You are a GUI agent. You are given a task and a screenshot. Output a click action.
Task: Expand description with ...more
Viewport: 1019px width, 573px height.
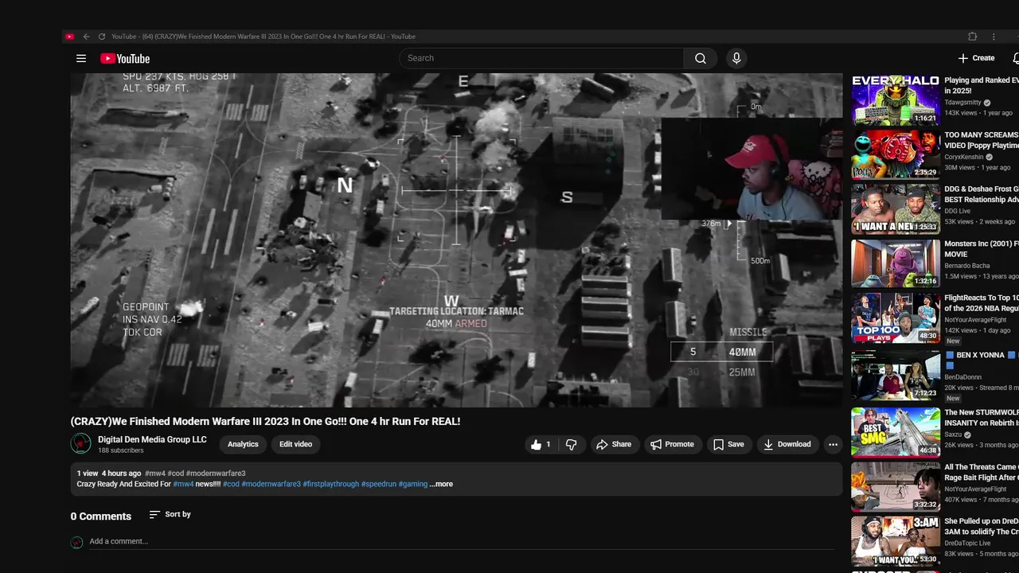point(441,484)
